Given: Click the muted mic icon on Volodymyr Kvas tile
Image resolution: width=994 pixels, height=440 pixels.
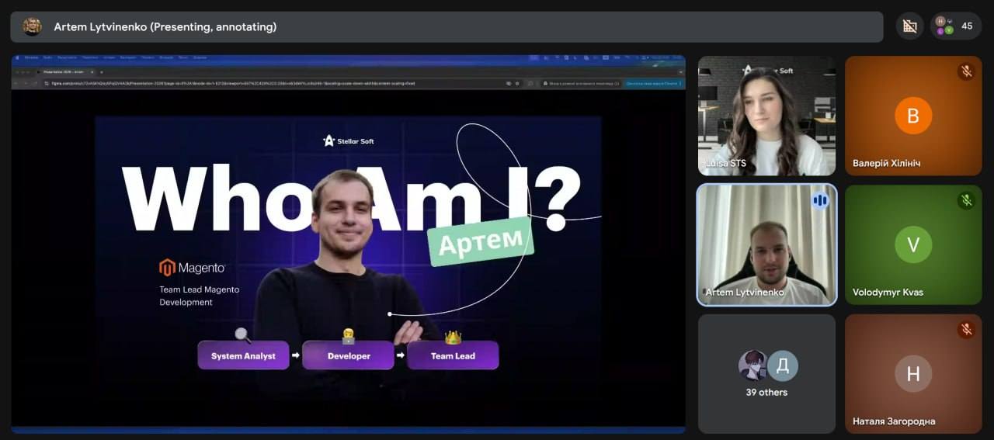Looking at the screenshot, I should pos(966,201).
